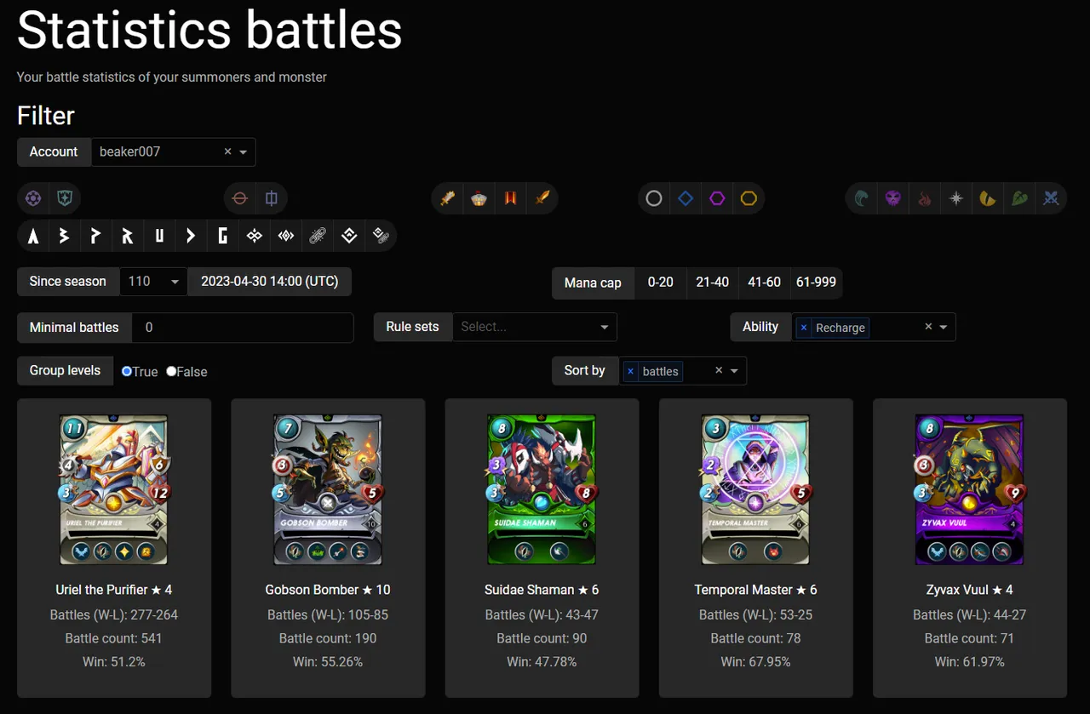Click the 'Gobson Bomber ★ 10' name

328,590
